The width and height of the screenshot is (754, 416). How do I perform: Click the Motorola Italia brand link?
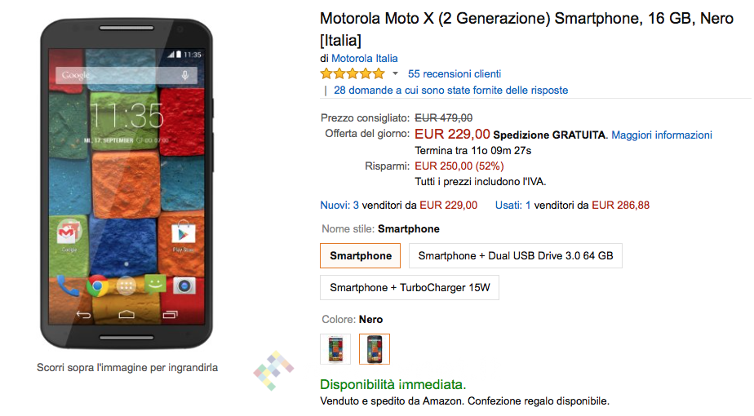(x=365, y=58)
